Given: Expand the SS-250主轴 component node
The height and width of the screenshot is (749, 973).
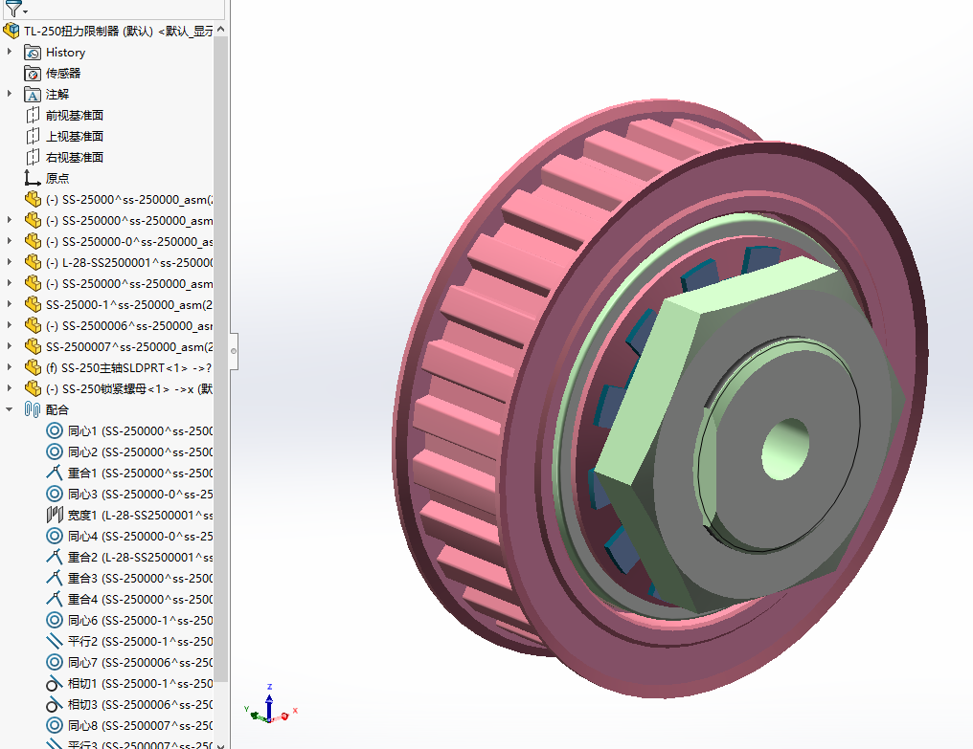Looking at the screenshot, I should pos(10,367).
